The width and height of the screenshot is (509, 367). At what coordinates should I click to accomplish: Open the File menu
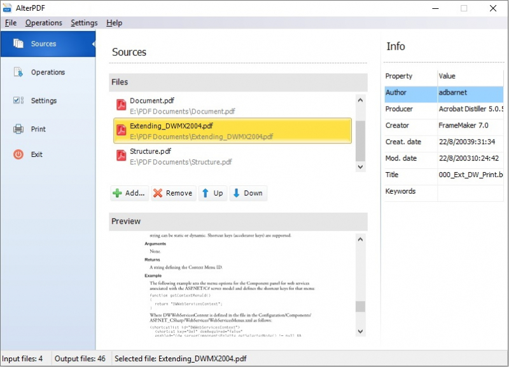click(11, 23)
